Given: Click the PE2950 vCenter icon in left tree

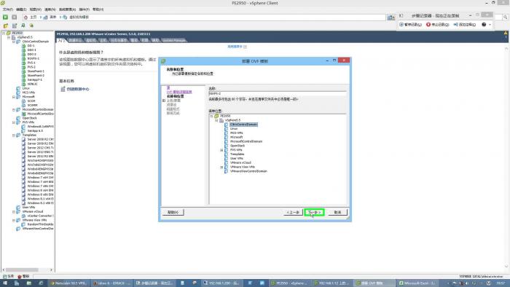Looking at the screenshot, I should 9,34.
